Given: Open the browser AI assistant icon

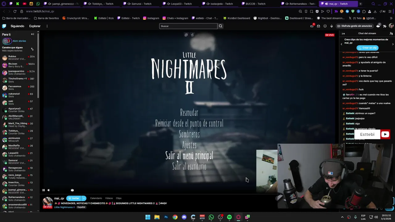Looking at the screenshot, I should [x=383, y=11].
